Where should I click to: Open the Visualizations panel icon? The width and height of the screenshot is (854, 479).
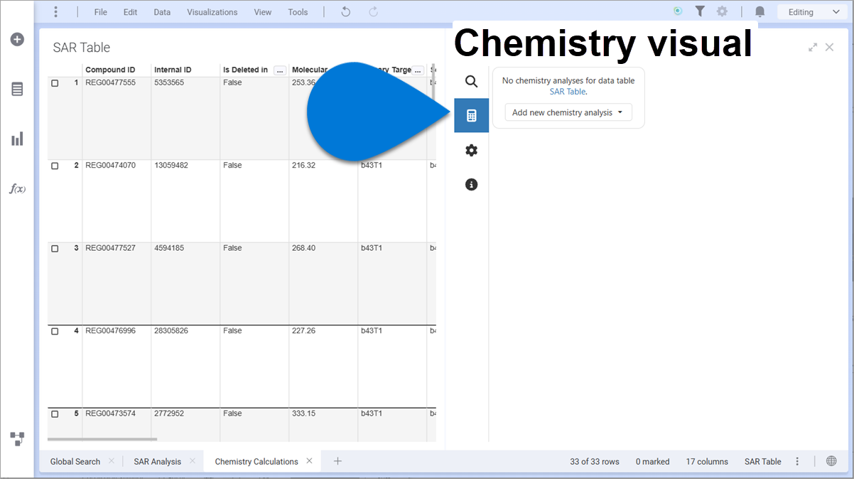click(17, 139)
